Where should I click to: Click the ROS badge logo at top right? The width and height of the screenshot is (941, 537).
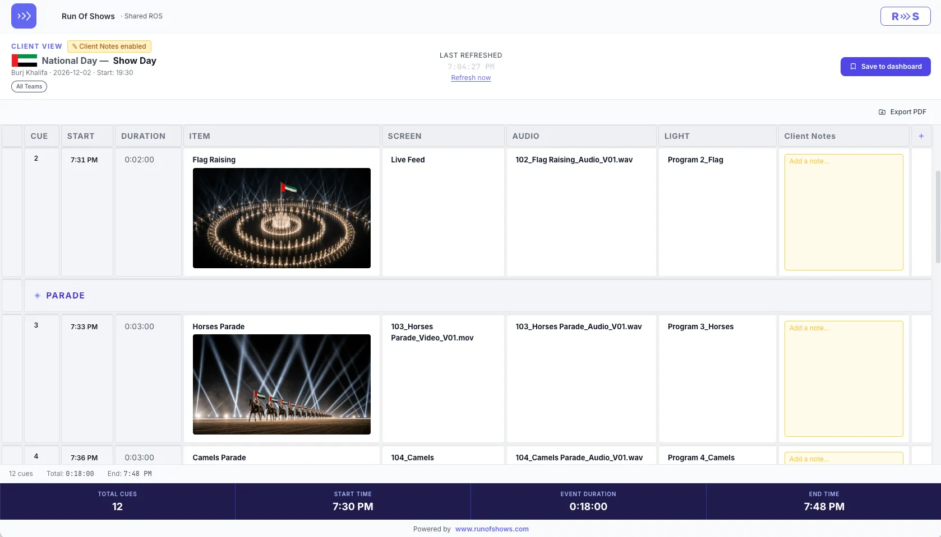click(x=905, y=16)
